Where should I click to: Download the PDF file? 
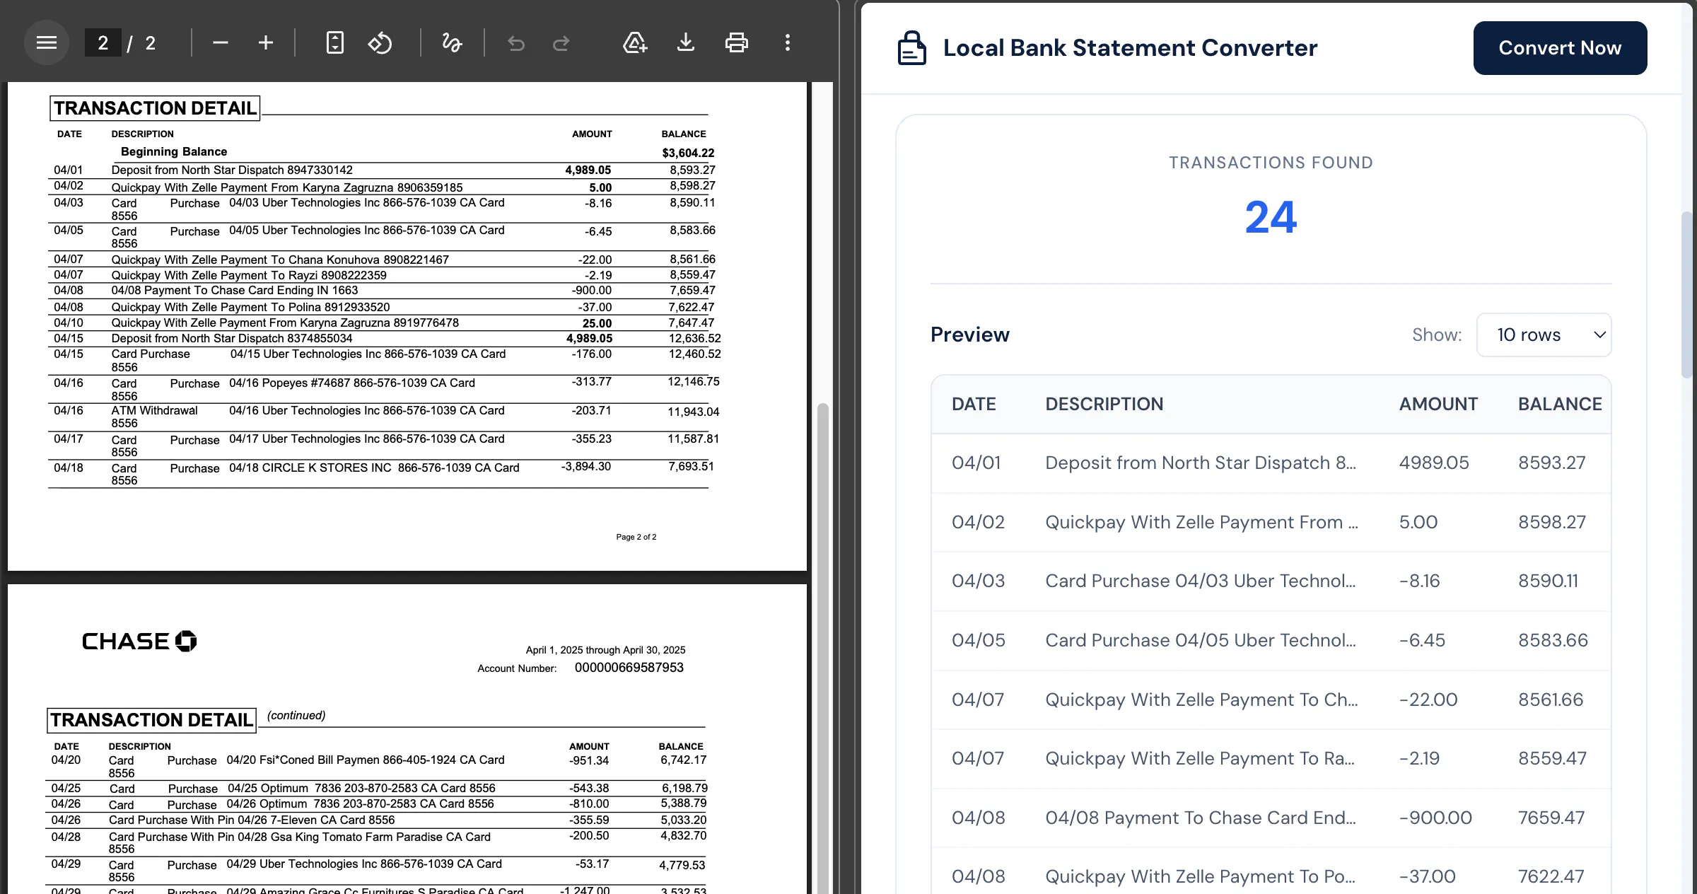coord(685,43)
